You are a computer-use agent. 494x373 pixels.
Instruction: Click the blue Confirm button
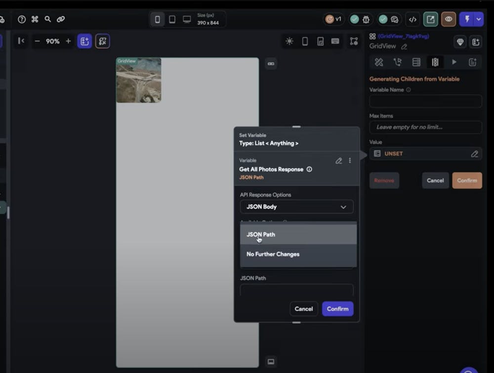pyautogui.click(x=337, y=309)
